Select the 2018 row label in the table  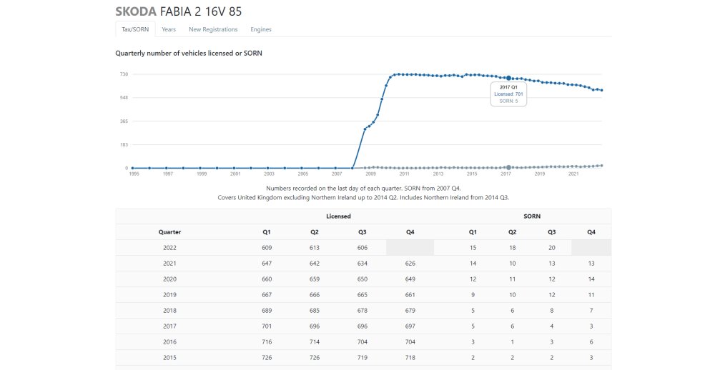tap(169, 311)
